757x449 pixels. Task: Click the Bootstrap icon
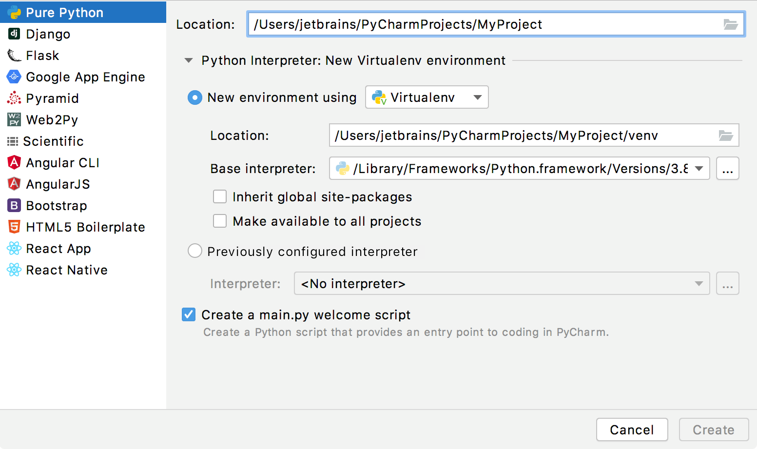(13, 205)
